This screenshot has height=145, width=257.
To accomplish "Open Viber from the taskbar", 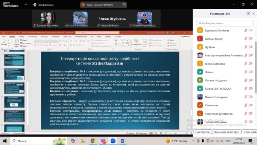I will point(103,141).
